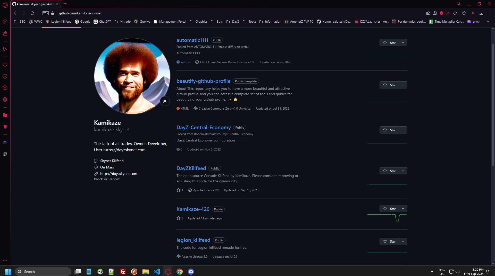Open the Nitrado bookmarks folder
The image size is (495, 276).
tap(123, 22)
